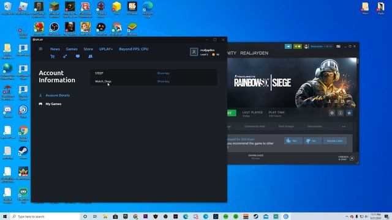
Task: Click the taskbar clock
Action: (x=375, y=216)
